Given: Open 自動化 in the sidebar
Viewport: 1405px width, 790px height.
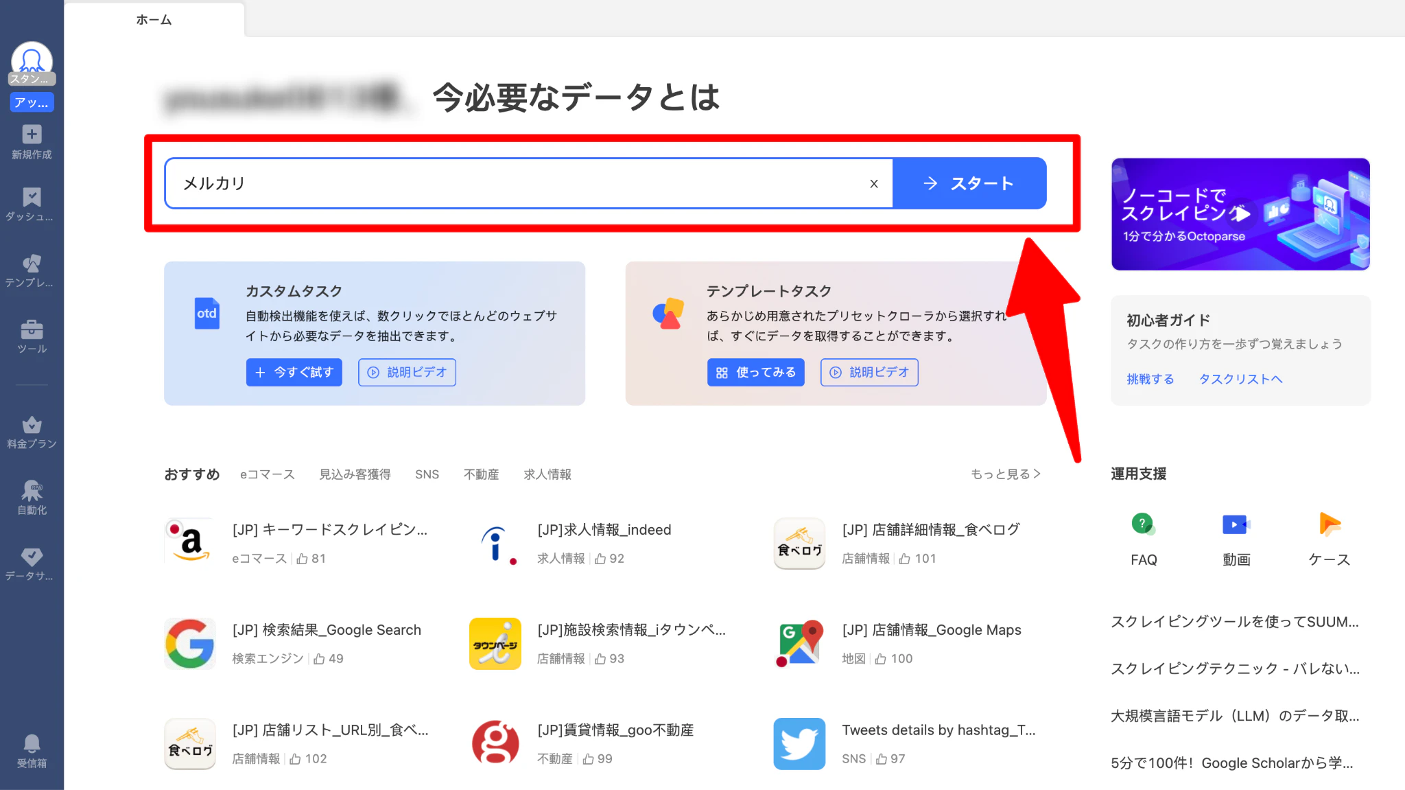Looking at the screenshot, I should coord(32,498).
